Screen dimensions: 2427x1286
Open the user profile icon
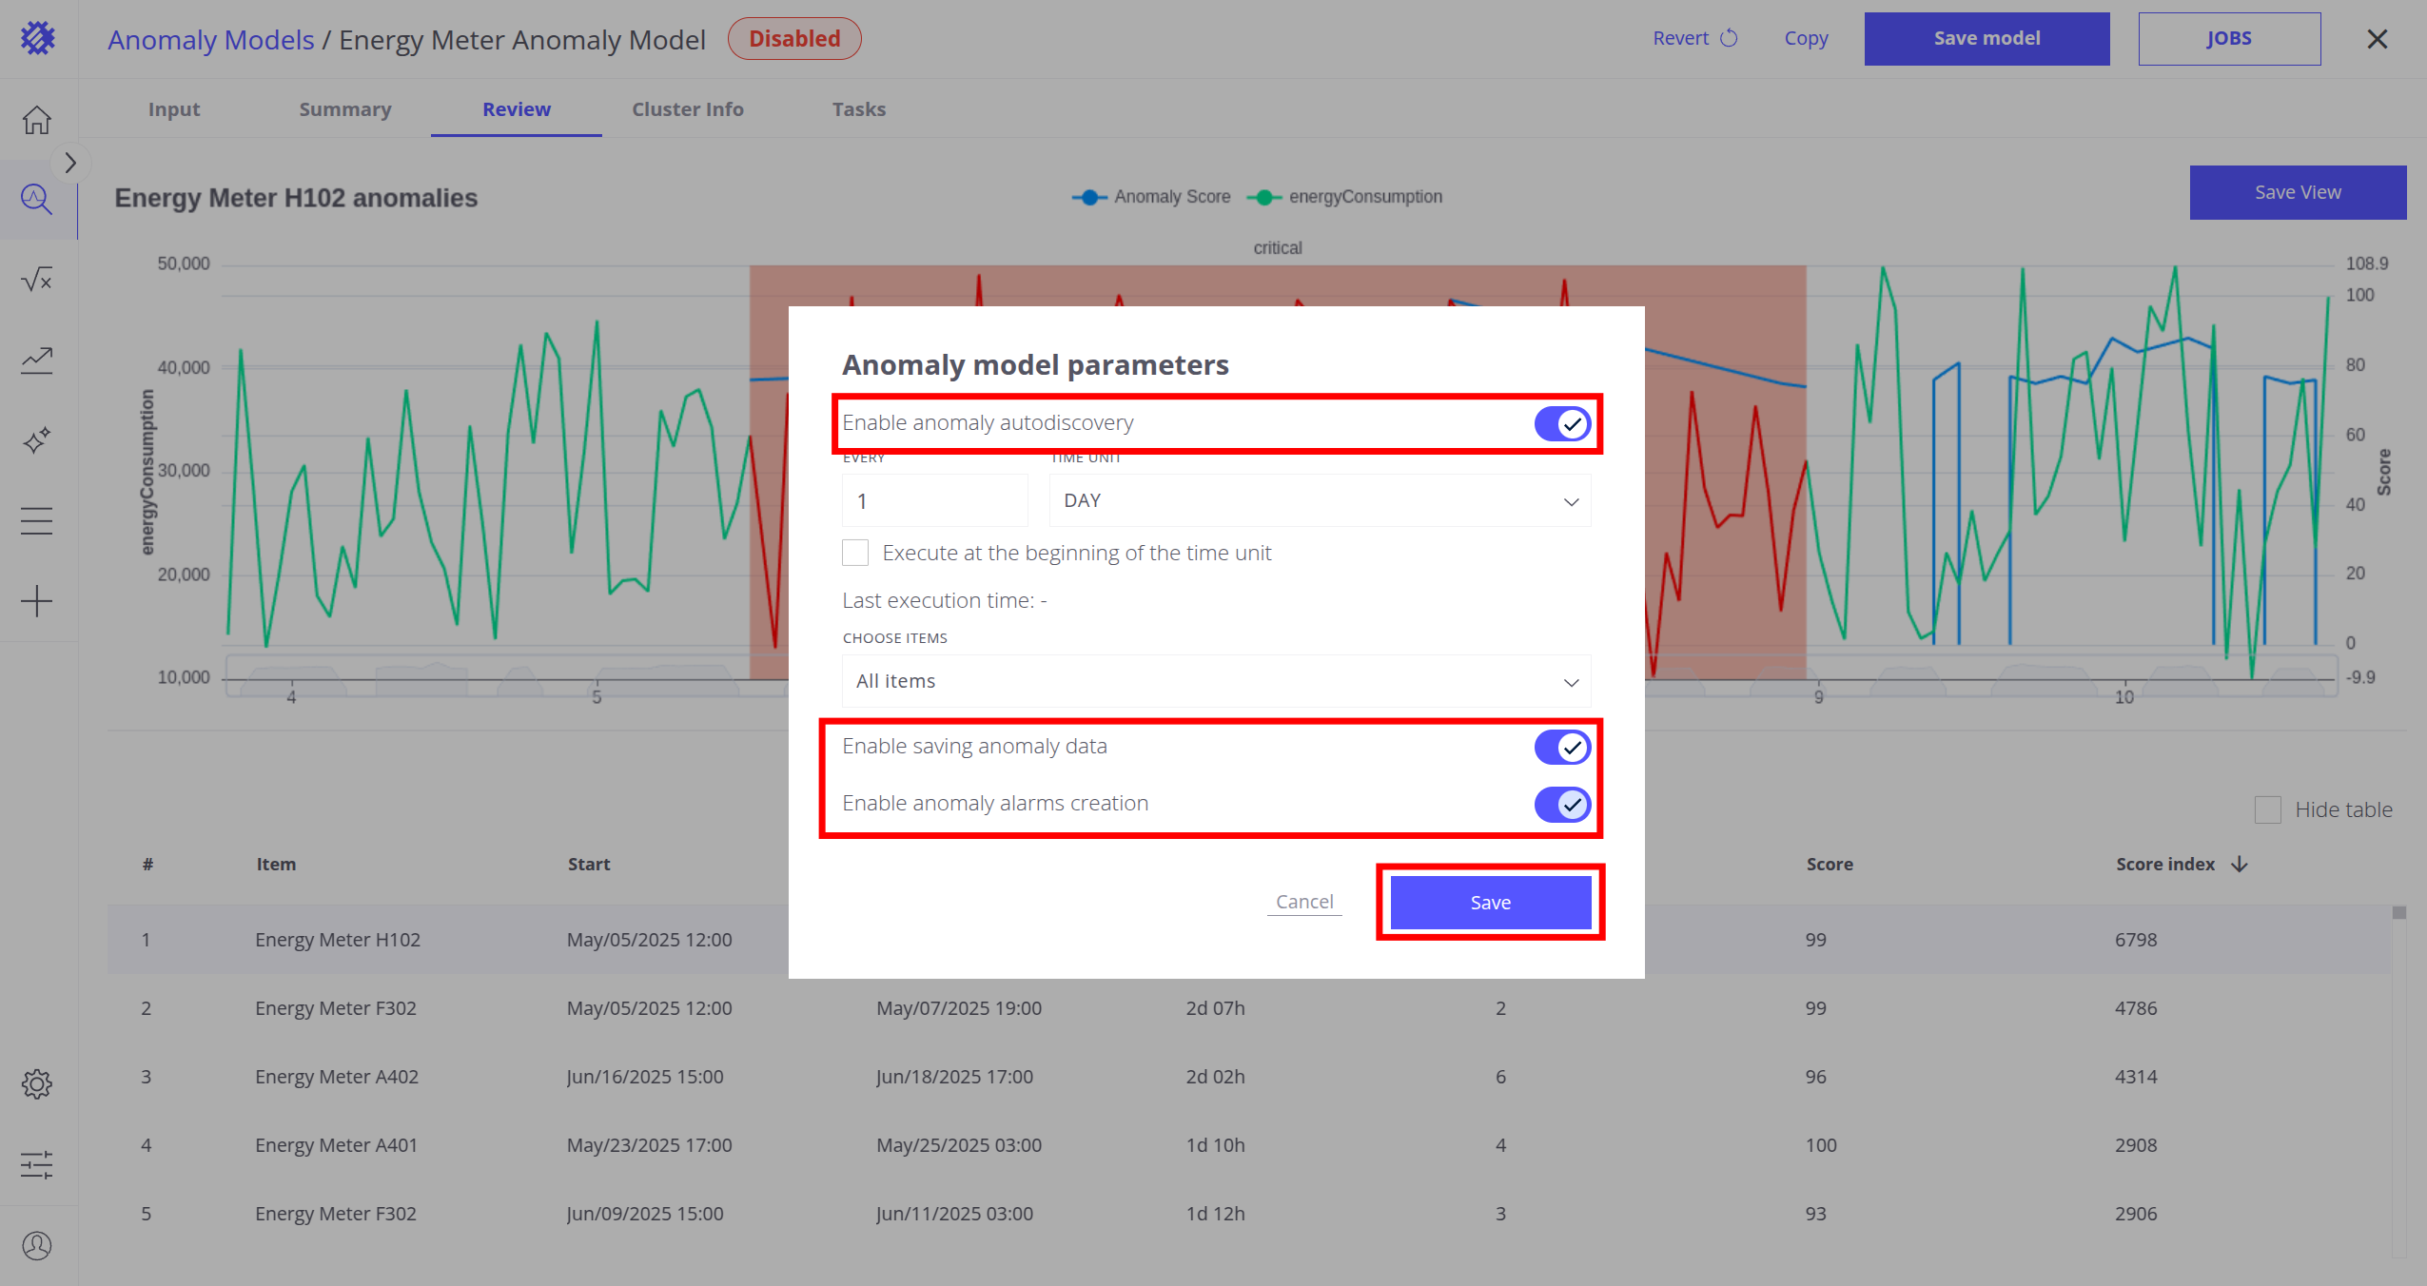click(37, 1245)
